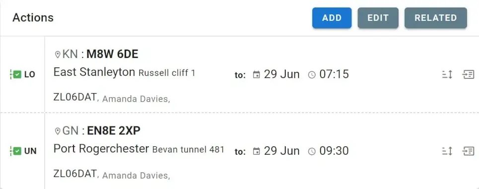Click location pin beside GN postcode
479x189 pixels.
[x=57, y=131]
